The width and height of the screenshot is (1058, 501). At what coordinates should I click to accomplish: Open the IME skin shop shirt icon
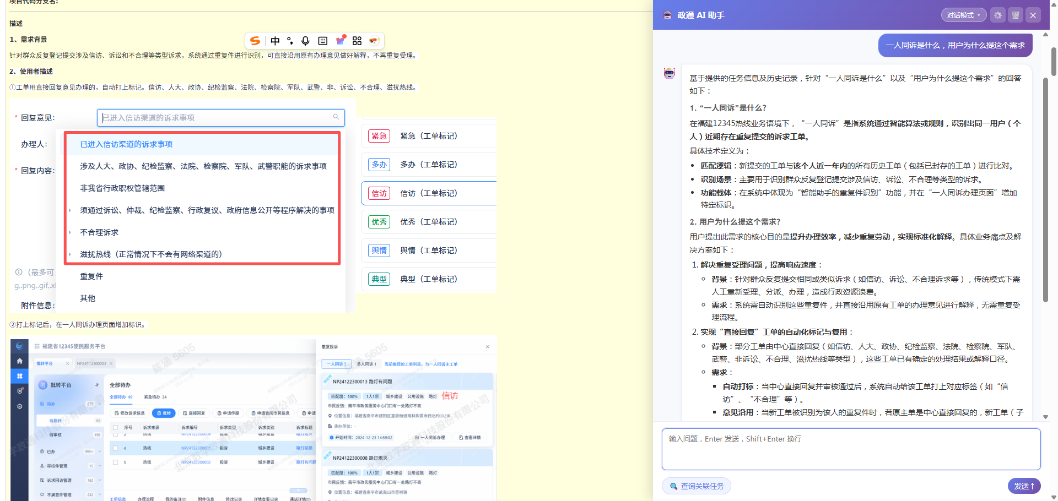(341, 40)
